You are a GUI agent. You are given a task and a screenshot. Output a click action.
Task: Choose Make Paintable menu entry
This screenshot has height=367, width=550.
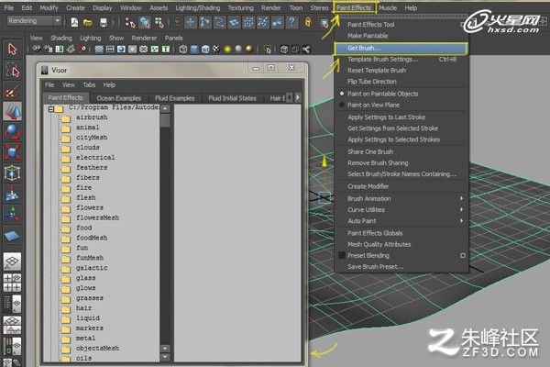coord(368,36)
